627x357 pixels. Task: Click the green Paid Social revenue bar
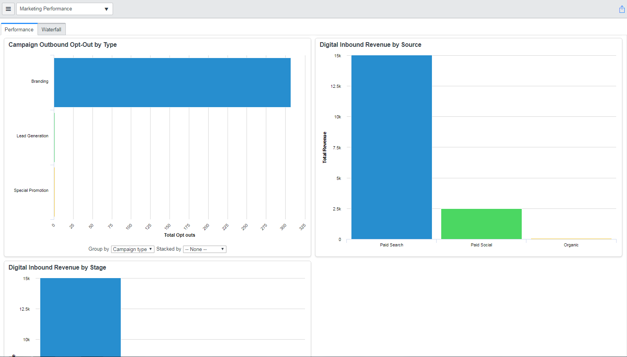[x=481, y=224]
